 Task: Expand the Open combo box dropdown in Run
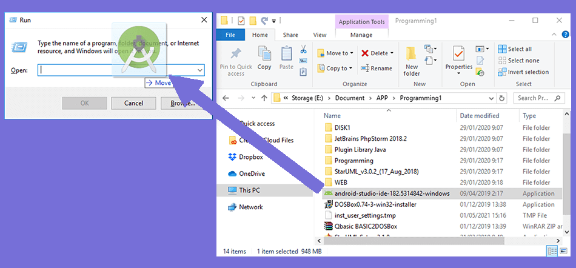pos(199,70)
